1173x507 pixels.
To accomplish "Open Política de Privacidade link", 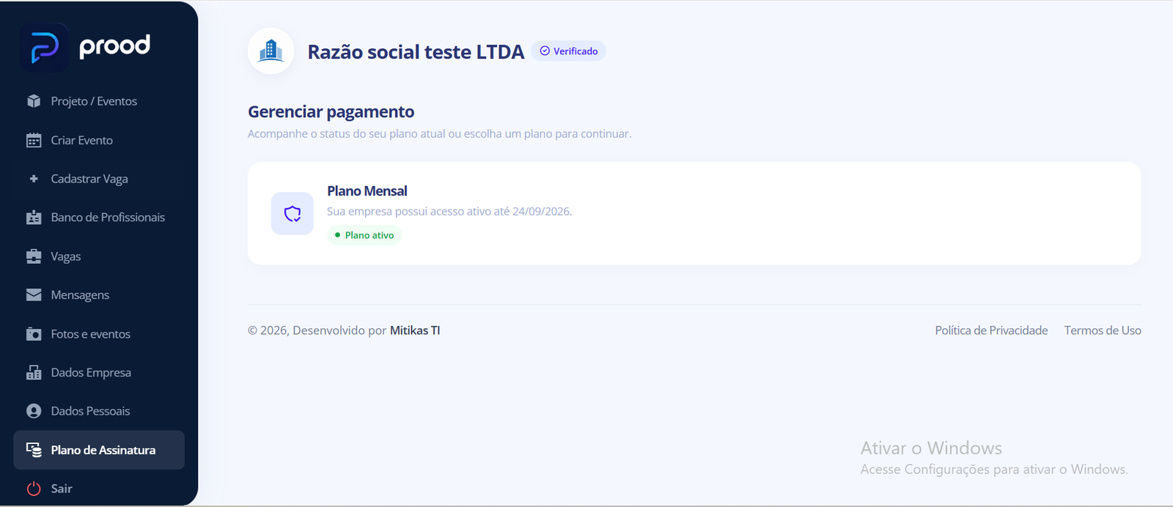I will 991,330.
